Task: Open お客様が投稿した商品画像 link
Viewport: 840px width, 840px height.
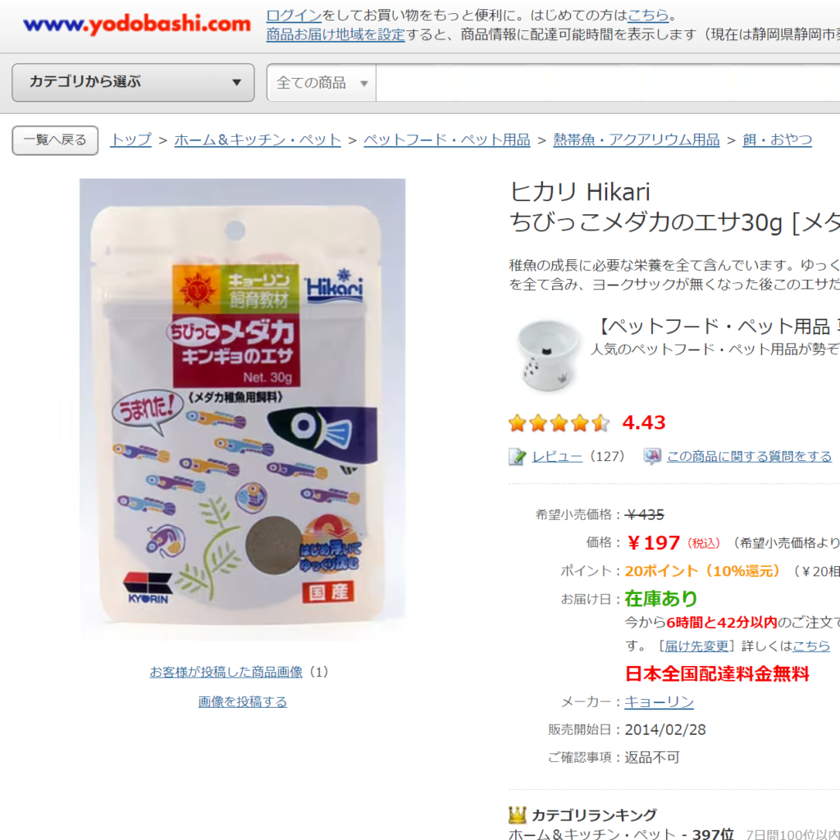Action: pos(226,672)
